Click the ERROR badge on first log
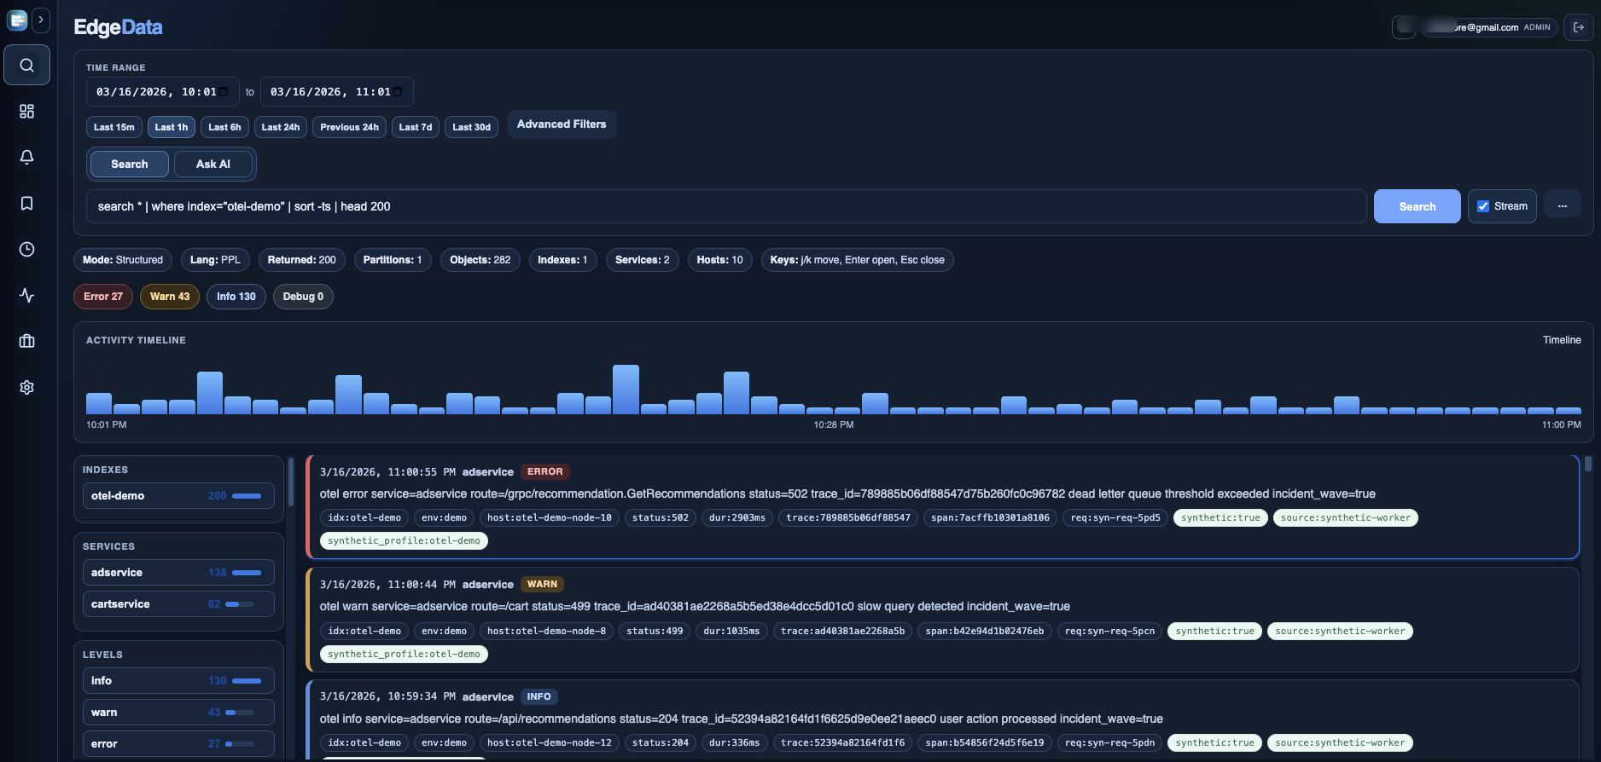Image resolution: width=1601 pixels, height=762 pixels. [544, 472]
